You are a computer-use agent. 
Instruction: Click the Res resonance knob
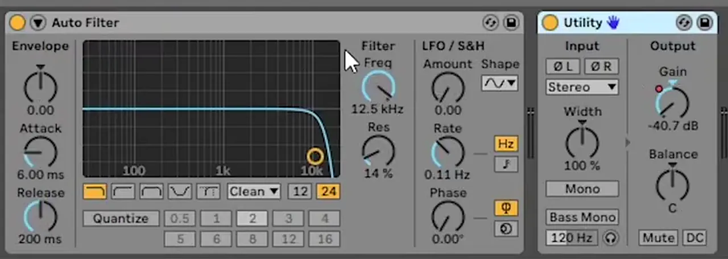[378, 152]
